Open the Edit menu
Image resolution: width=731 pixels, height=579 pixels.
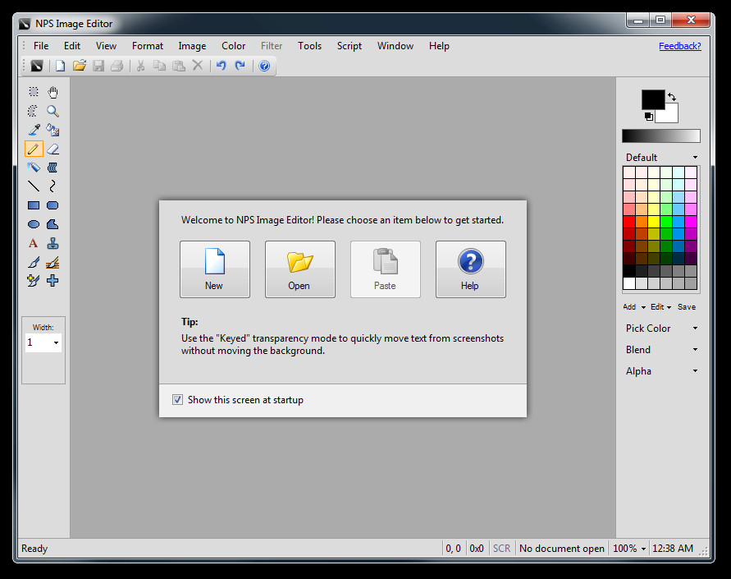[x=72, y=46]
